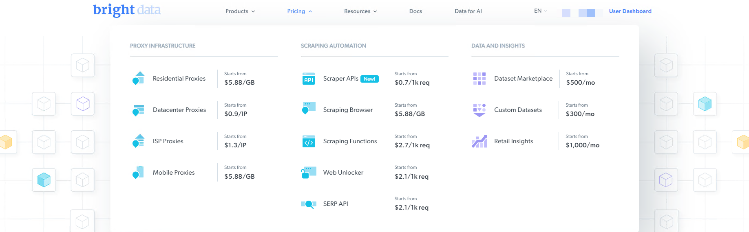Open Scraping Browser pricing link
The height and width of the screenshot is (232, 749).
tap(348, 110)
